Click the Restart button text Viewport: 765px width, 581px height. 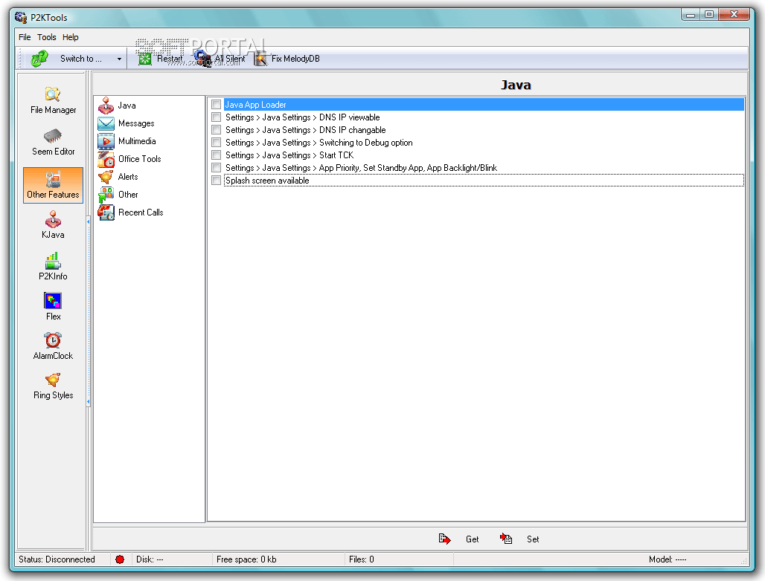coord(169,59)
